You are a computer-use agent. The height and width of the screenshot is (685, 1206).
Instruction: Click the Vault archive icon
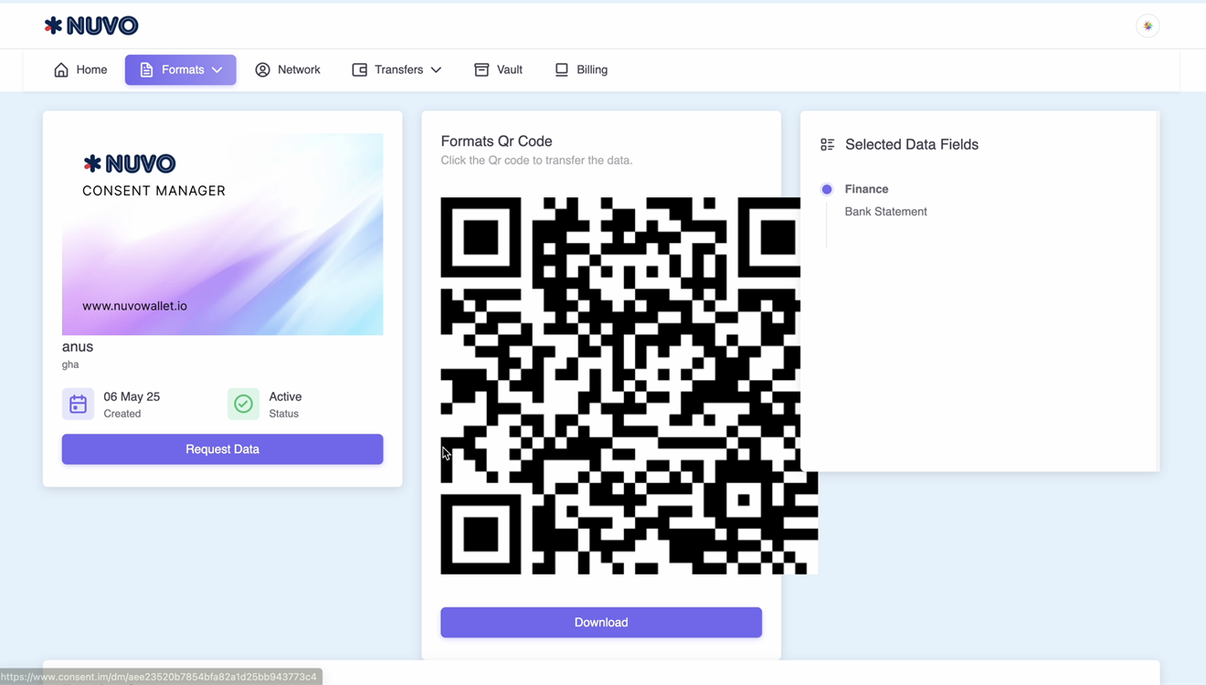481,69
